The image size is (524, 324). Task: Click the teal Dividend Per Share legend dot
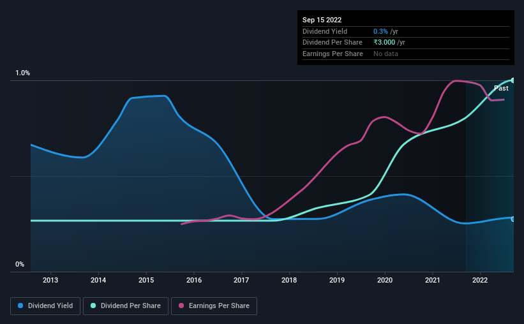(93, 306)
